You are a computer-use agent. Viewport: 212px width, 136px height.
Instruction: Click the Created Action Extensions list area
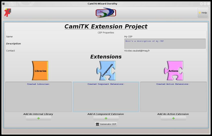point(174,97)
